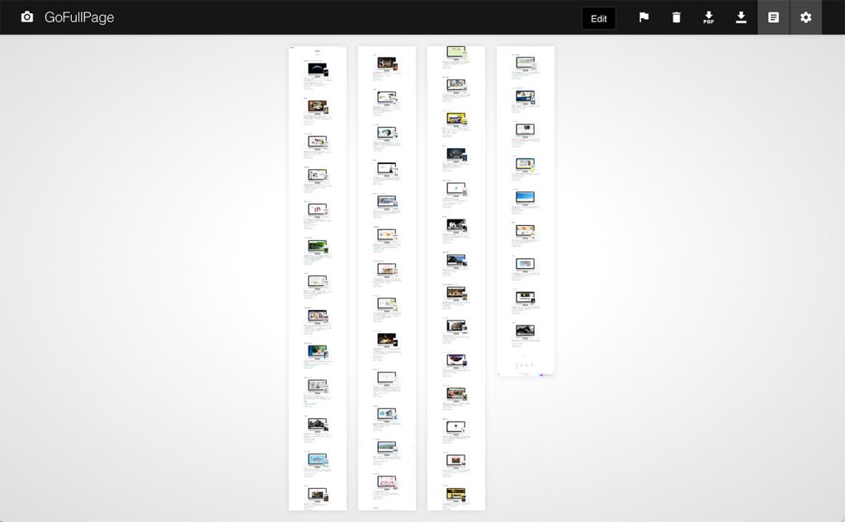Image resolution: width=845 pixels, height=522 pixels.
Task: Click the GoFullPage title text
Action: [79, 17]
